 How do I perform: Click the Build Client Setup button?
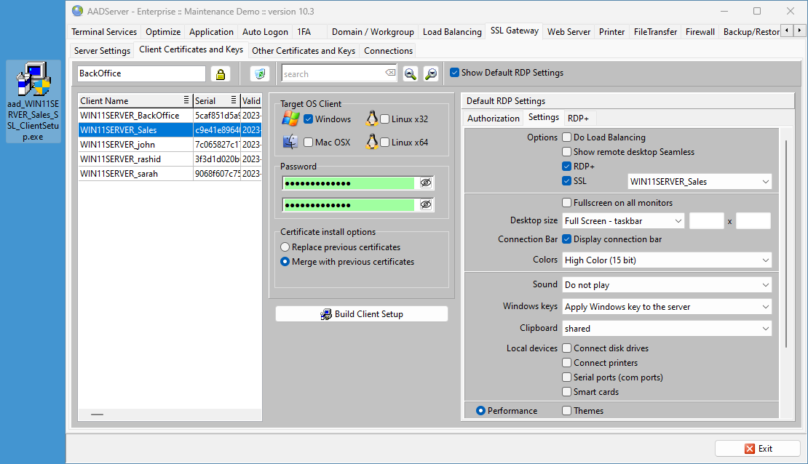tap(362, 314)
